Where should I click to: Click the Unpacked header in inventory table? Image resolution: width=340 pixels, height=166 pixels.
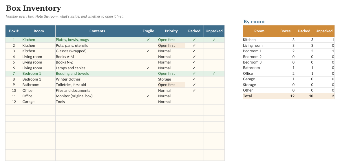pyautogui.click(x=214, y=31)
